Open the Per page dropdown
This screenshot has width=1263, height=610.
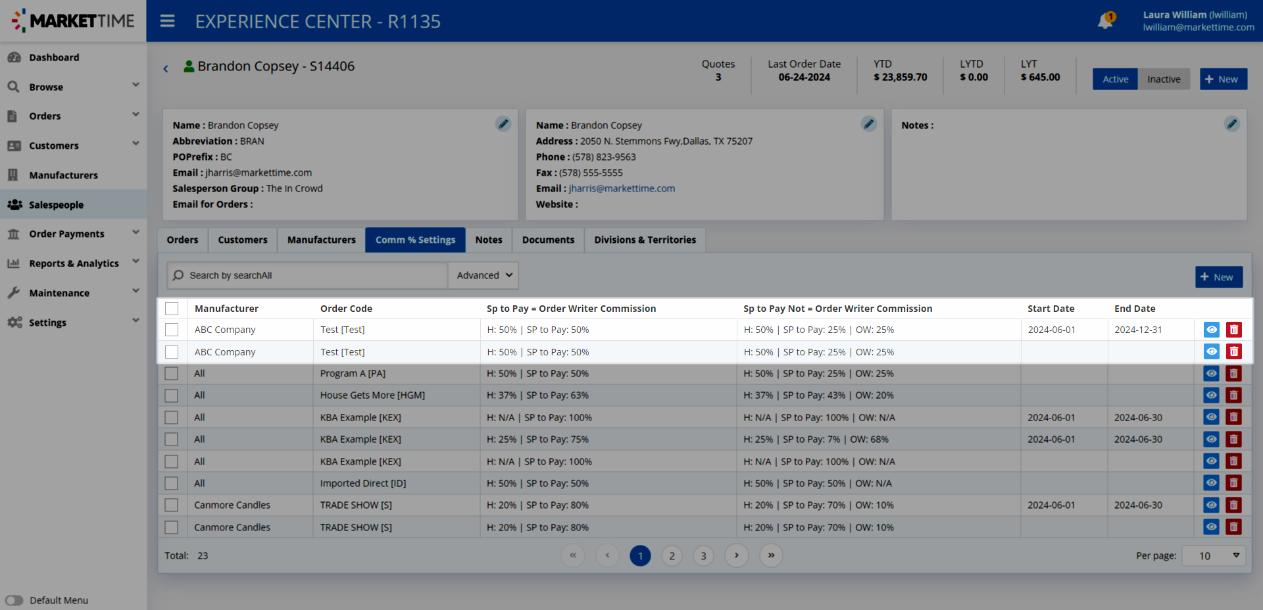point(1214,556)
